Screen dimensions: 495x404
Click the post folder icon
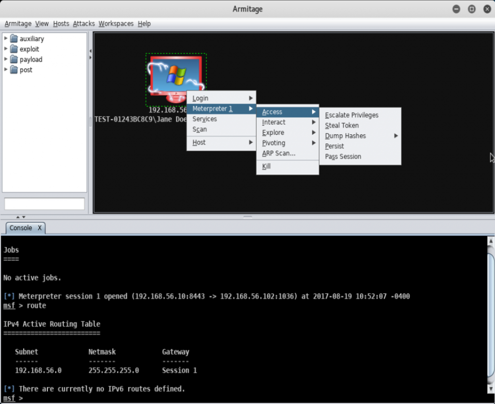click(14, 70)
